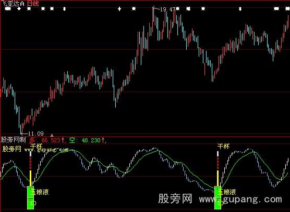The height and width of the screenshot is (212, 290).
Task: Click the 飞亚达A stock name title
Action: tap(13, 3)
